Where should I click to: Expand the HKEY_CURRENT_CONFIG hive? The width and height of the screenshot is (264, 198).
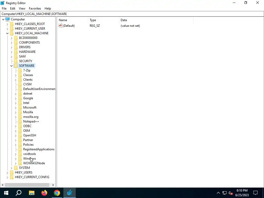(7, 177)
